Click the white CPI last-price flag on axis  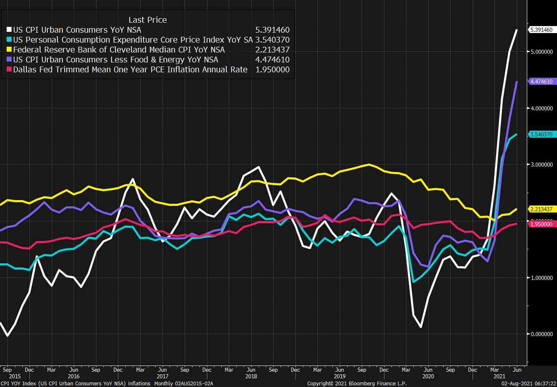point(542,30)
